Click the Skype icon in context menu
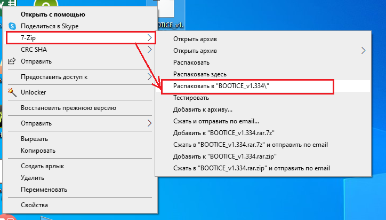 12,26
